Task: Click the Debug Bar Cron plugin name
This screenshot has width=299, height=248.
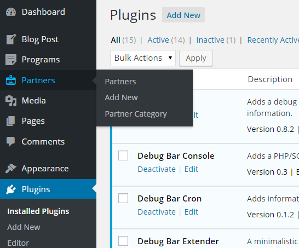Action: pyautogui.click(x=170, y=199)
